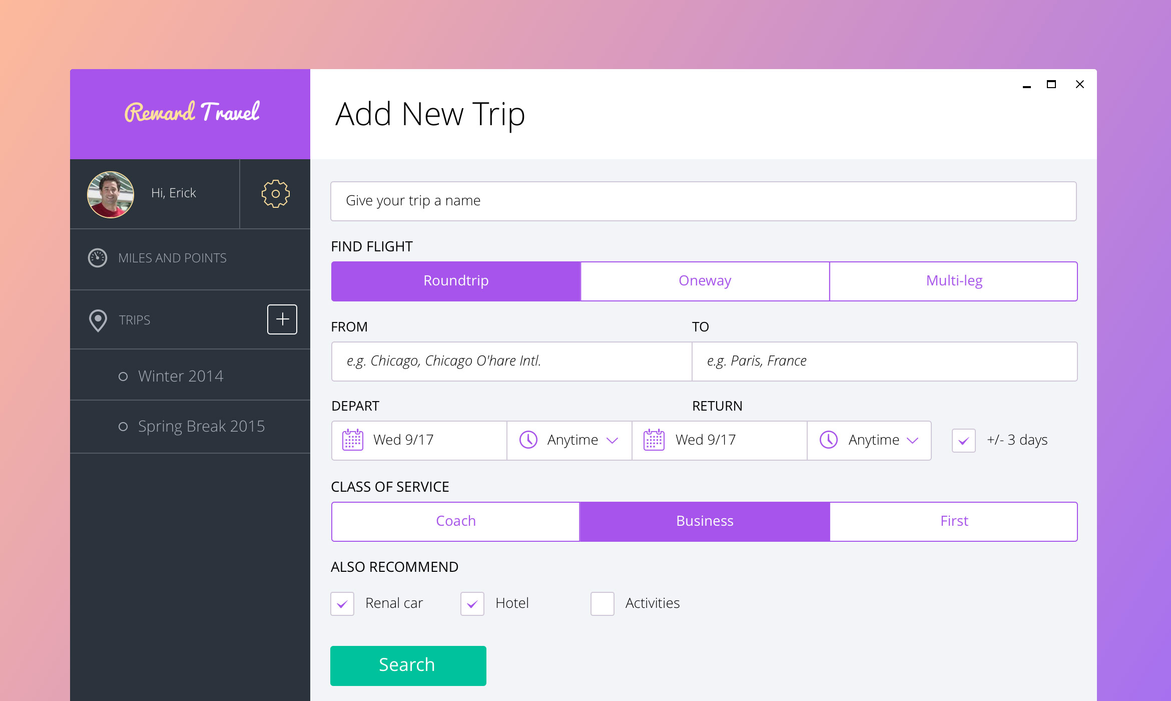Open the depart date calendar icon
Screen dimensions: 1171x701
pyautogui.click(x=353, y=440)
